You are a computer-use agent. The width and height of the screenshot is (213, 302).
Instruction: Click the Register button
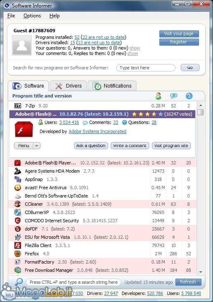(179, 42)
